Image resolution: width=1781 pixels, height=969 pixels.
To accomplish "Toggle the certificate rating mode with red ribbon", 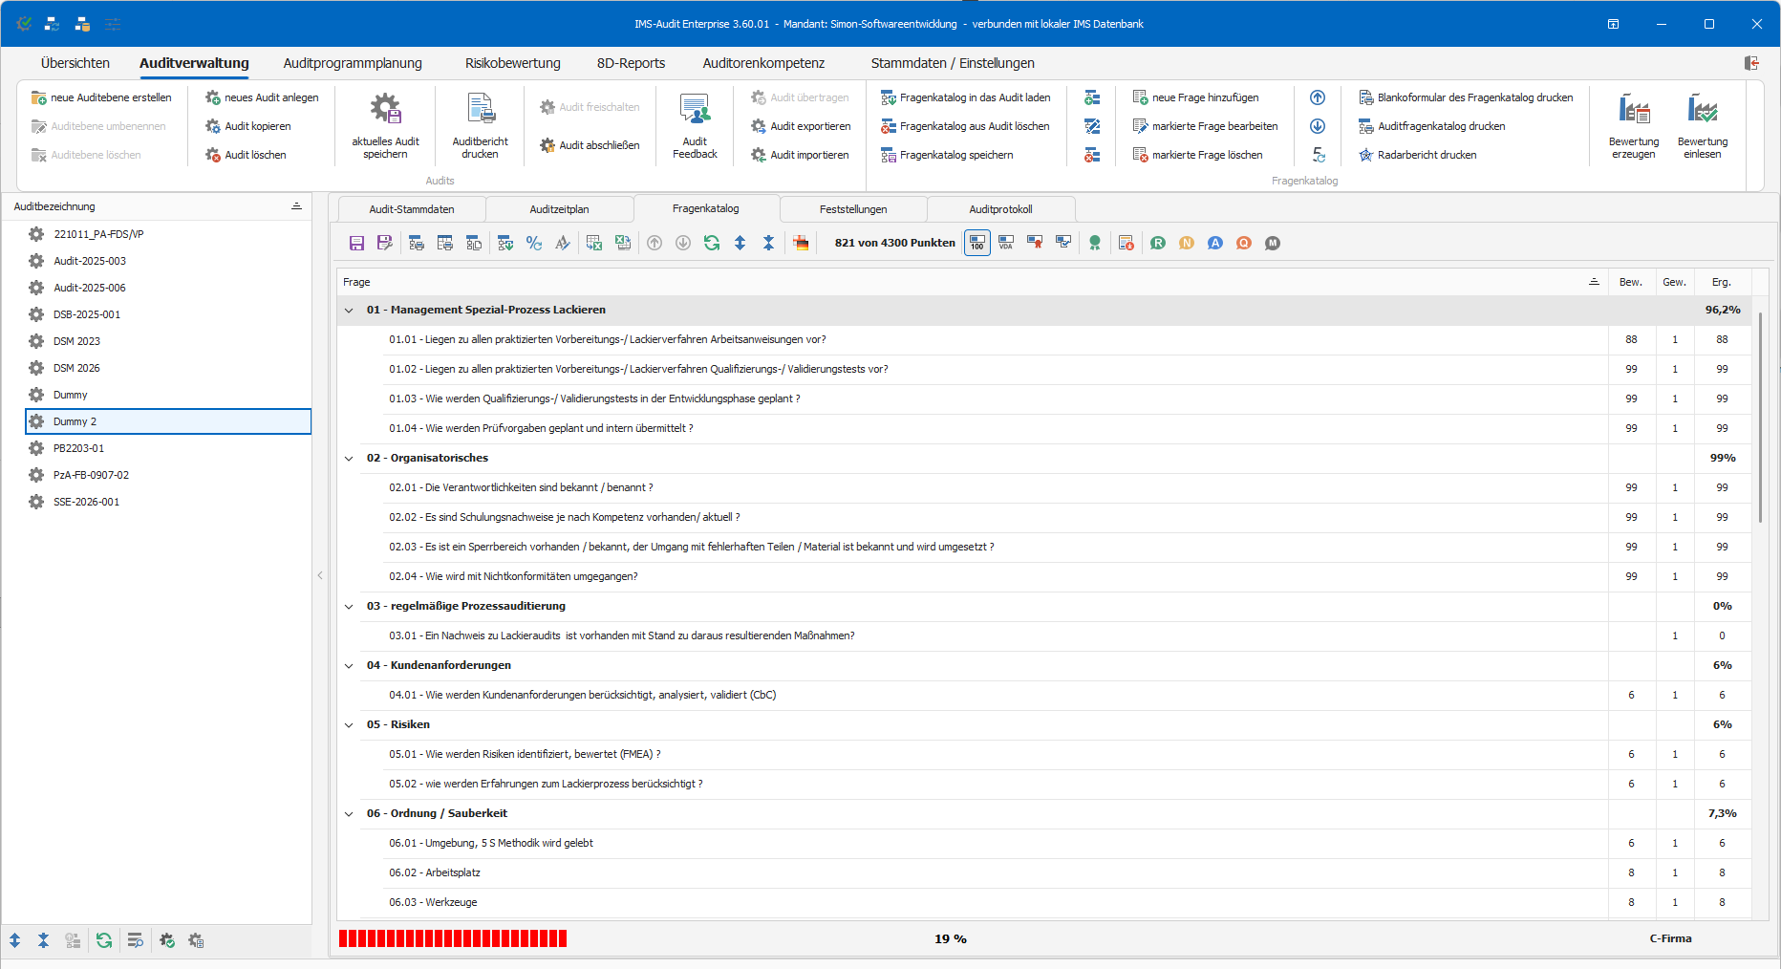I will pyautogui.click(x=1035, y=243).
